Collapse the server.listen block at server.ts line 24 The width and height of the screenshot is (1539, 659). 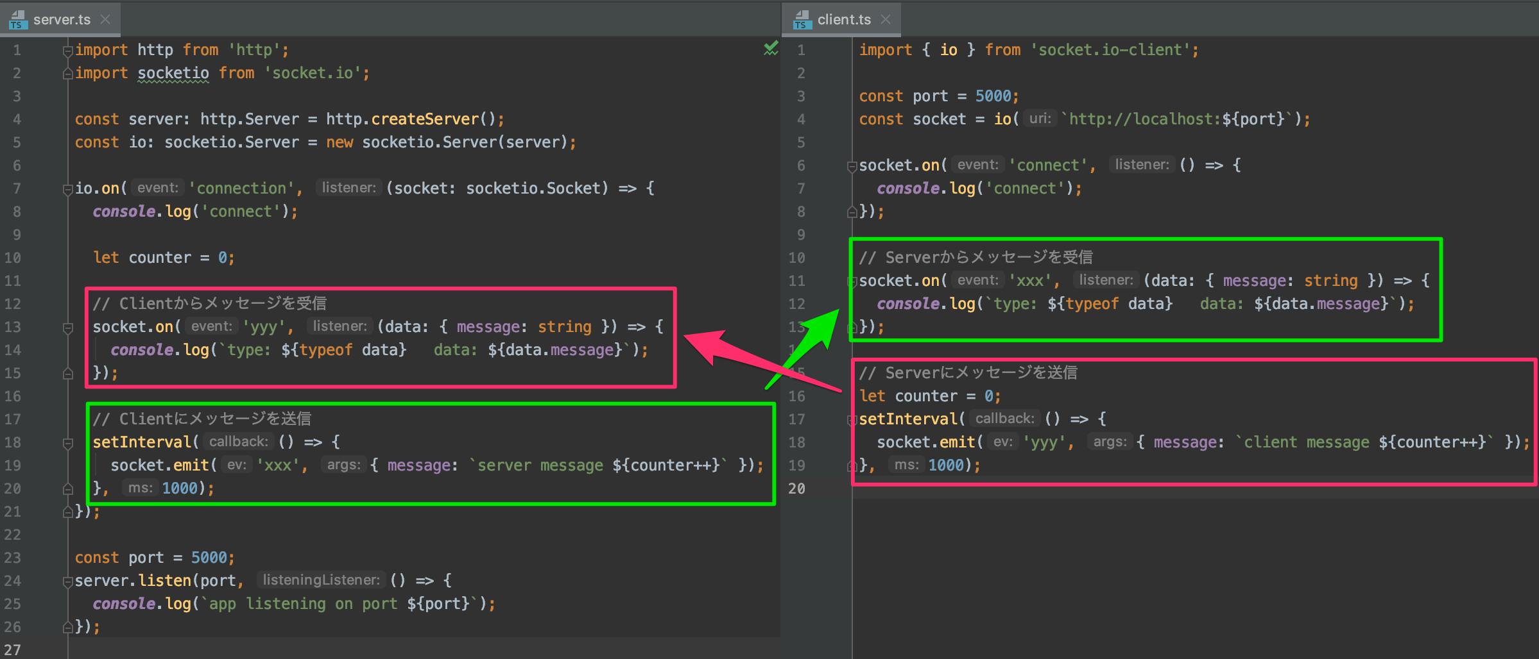[x=67, y=581]
